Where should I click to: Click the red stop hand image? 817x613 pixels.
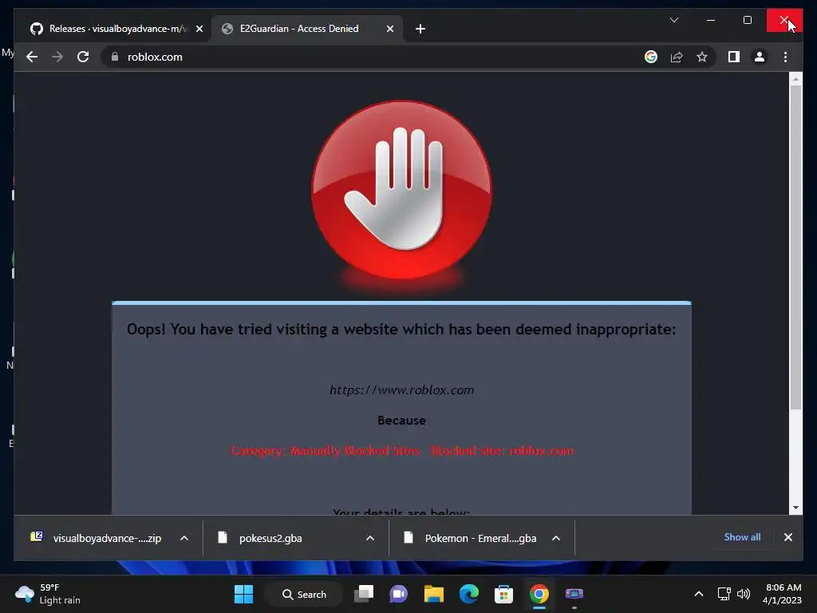tap(401, 190)
